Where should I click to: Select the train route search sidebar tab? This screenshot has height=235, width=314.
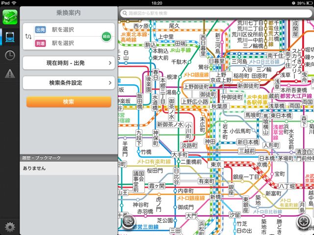(10, 37)
